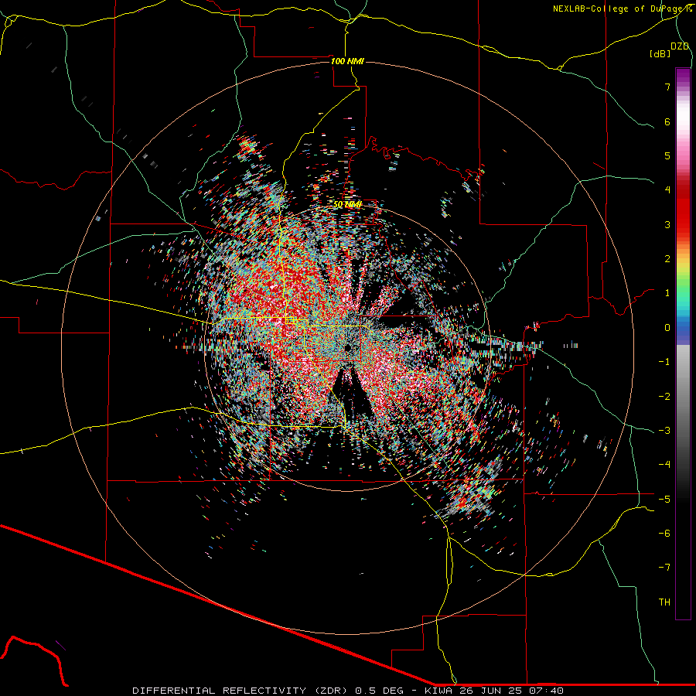Click the 07:40 timestamp text
Screen dimensions: 696x696
545,691
